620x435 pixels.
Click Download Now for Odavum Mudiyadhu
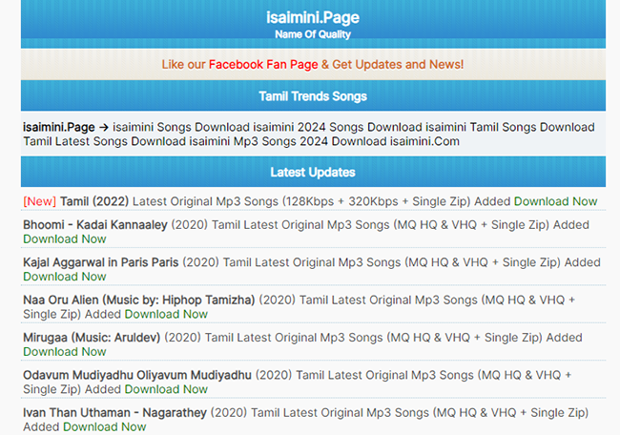[166, 389]
